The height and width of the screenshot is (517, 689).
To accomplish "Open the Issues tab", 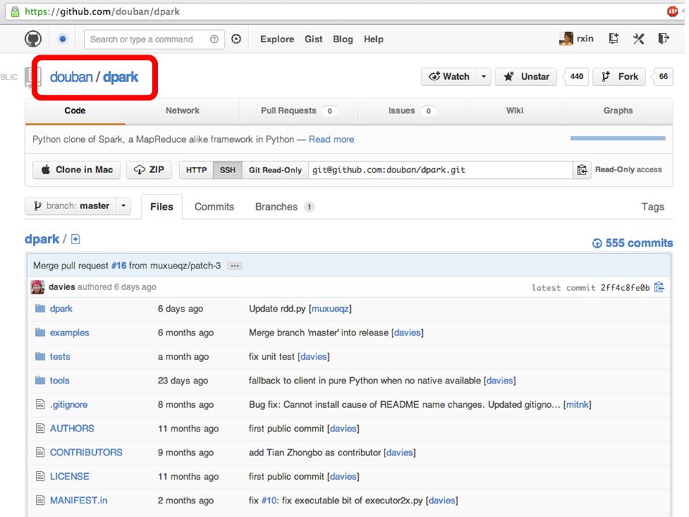I will point(412,111).
